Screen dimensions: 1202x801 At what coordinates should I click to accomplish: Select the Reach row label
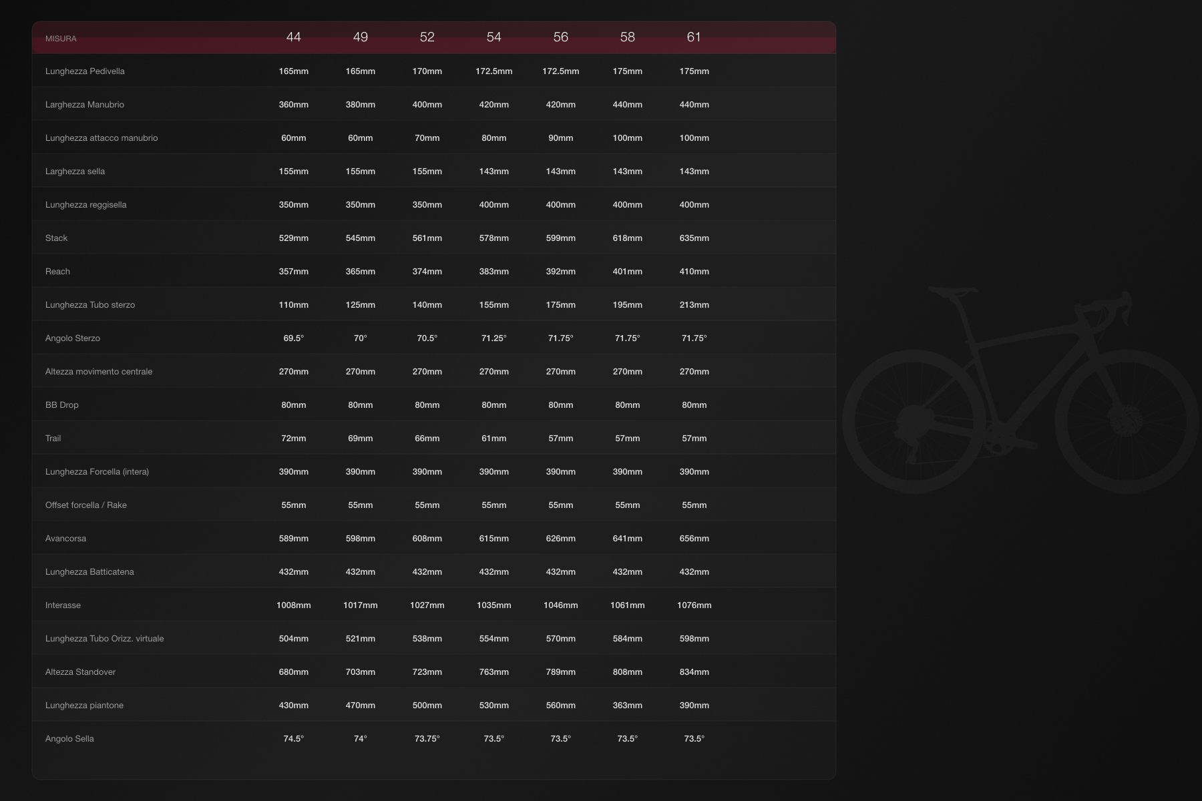point(57,271)
